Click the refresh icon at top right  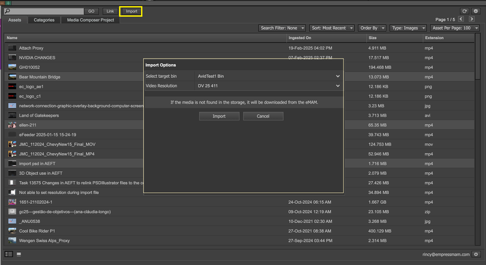(x=464, y=11)
